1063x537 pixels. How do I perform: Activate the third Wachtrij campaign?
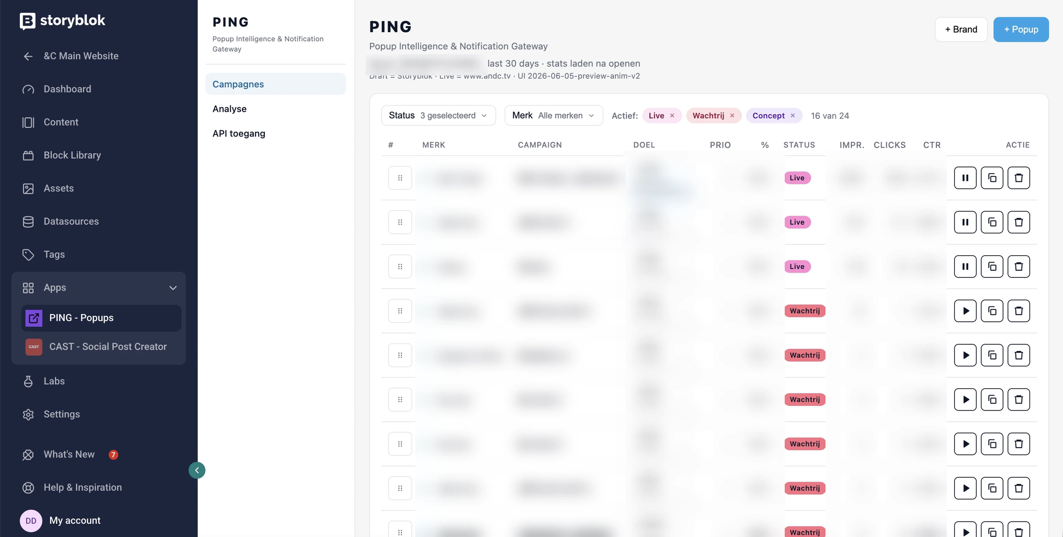tap(965, 399)
